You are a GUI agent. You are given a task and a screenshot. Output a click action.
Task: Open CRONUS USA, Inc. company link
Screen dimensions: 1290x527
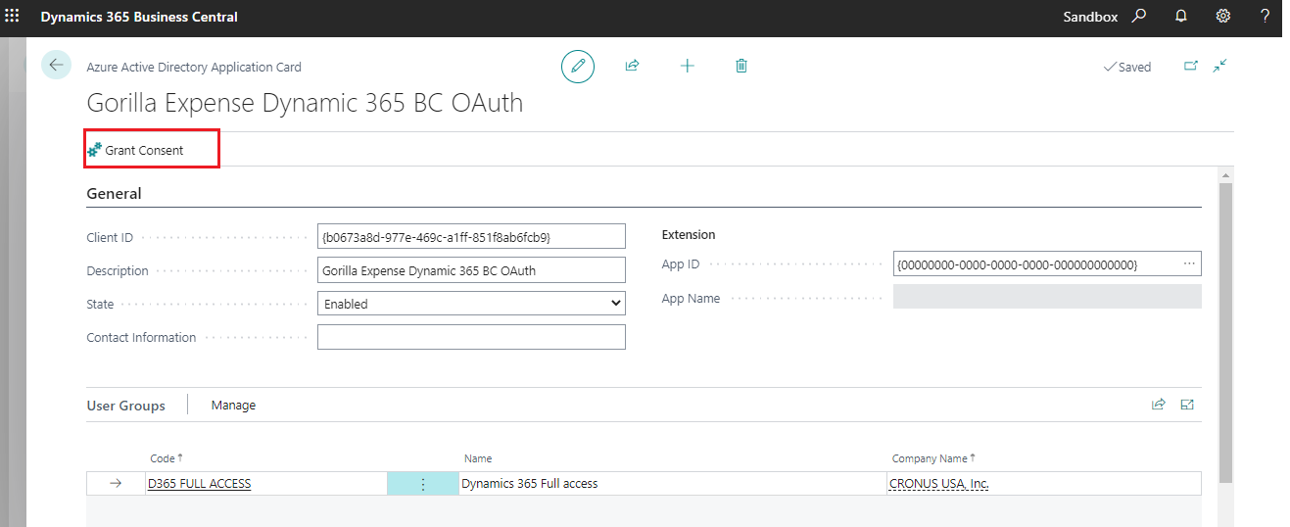click(939, 484)
